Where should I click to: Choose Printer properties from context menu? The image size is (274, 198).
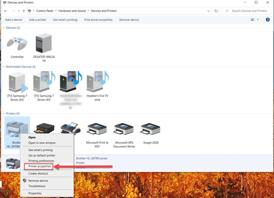coord(39,166)
